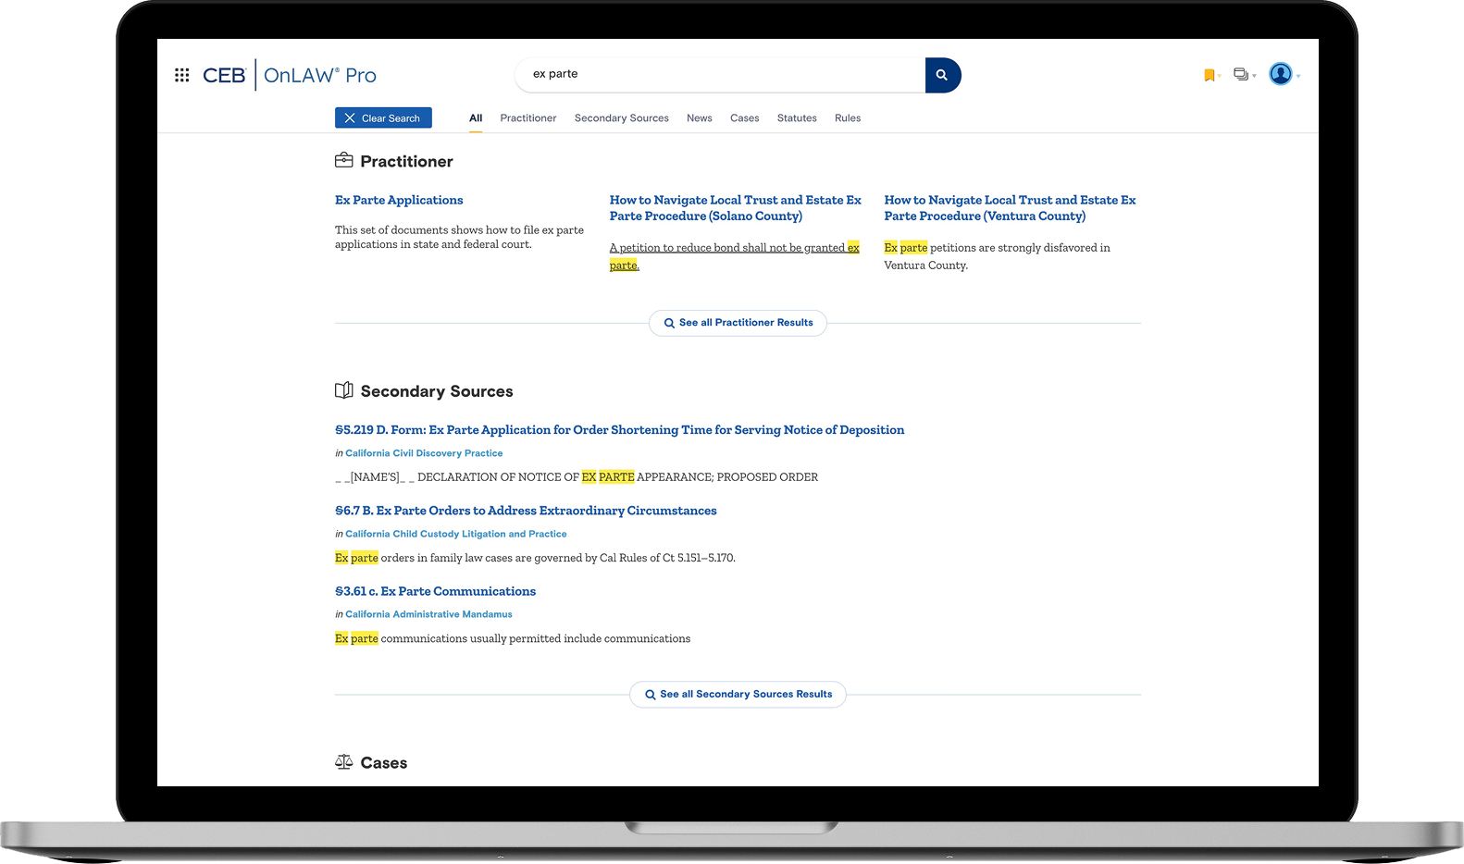Click the CEB logo
The image size is (1464, 864).
point(224,76)
